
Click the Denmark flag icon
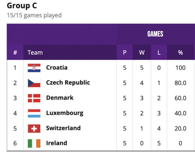pyautogui.click(x=34, y=98)
